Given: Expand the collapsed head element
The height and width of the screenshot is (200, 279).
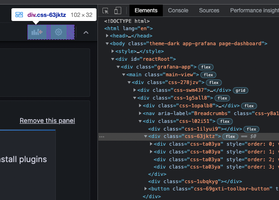Looking at the screenshot, I should (107, 36).
